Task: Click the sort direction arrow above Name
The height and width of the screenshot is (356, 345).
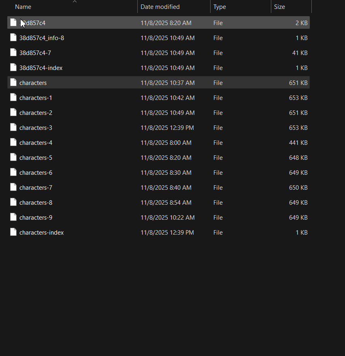Action: click(x=75, y=2)
